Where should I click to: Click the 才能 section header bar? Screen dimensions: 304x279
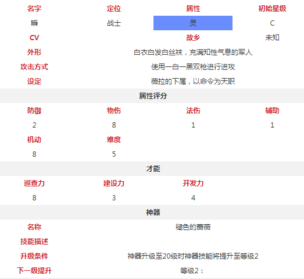[153, 169]
